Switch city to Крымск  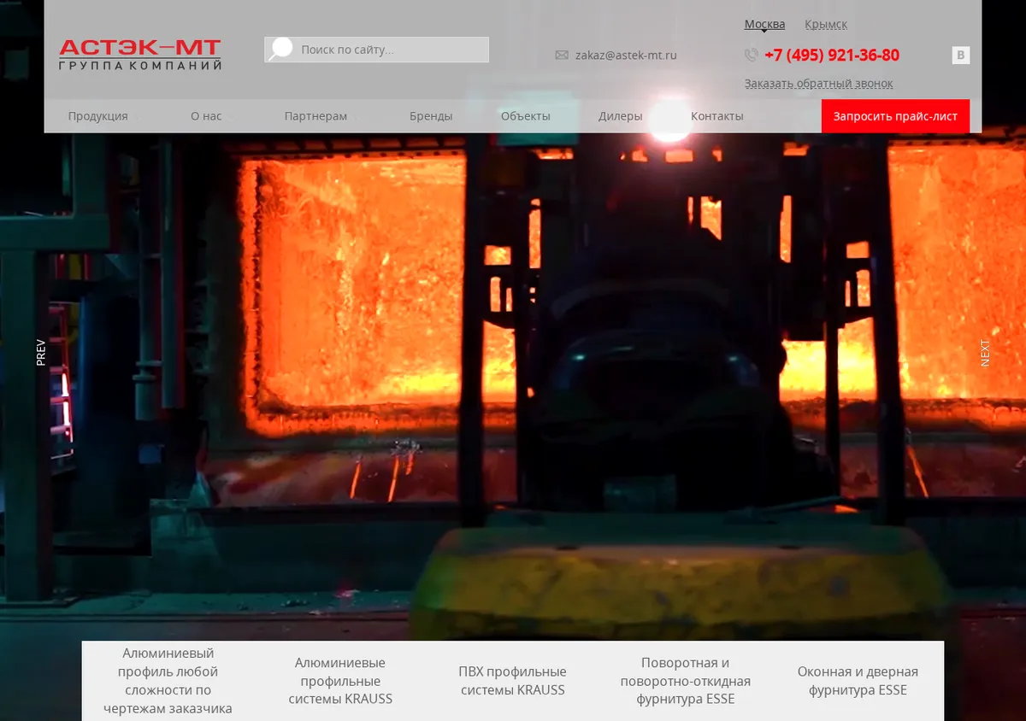click(826, 25)
